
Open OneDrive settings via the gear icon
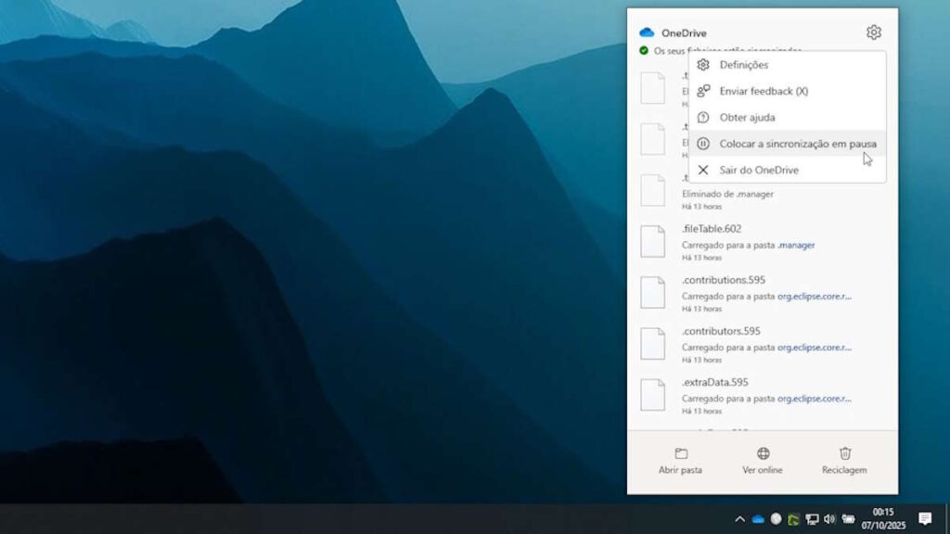(x=871, y=32)
